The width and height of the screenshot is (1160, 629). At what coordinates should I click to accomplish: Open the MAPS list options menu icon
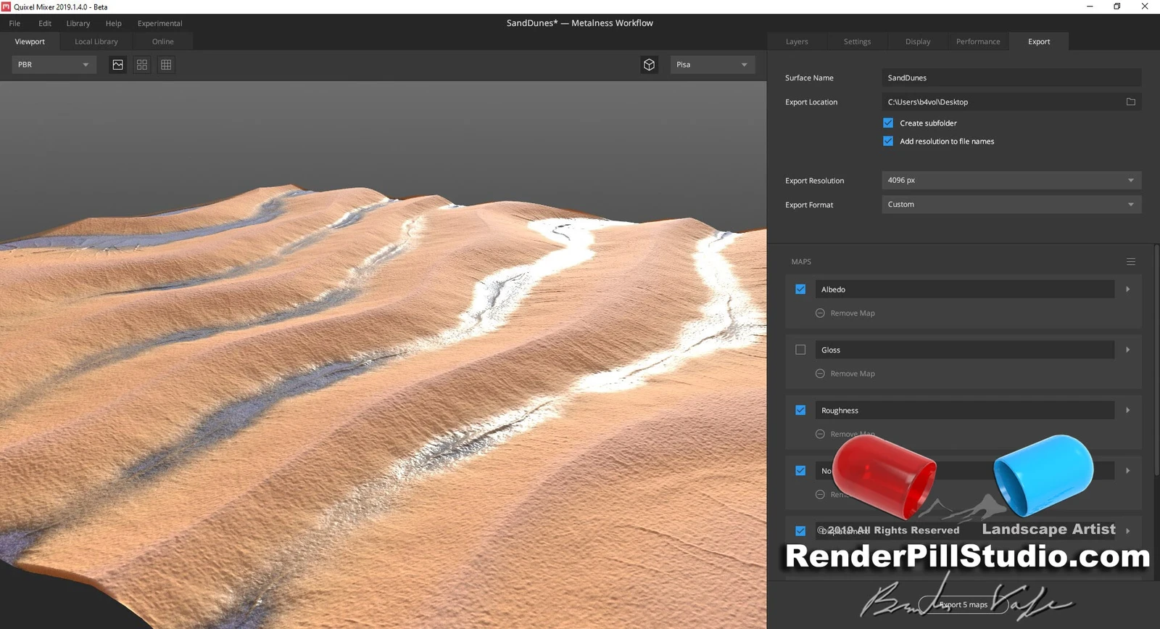(1130, 262)
